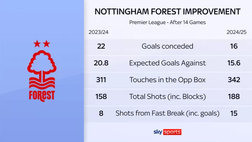252x142 pixels.
Task: Click Shots from Fast Break label
Action: click(x=167, y=113)
